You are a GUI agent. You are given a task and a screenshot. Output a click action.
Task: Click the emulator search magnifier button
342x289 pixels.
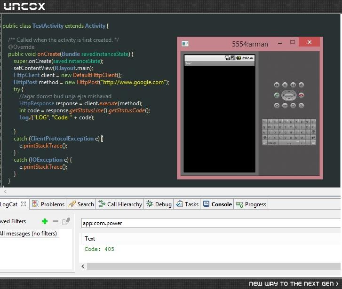(x=301, y=105)
